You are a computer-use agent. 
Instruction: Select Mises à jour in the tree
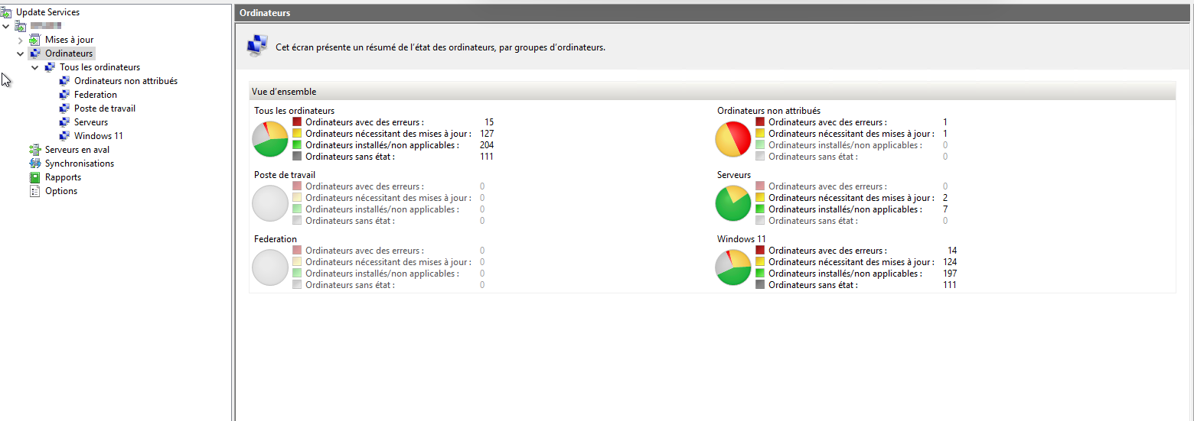69,40
